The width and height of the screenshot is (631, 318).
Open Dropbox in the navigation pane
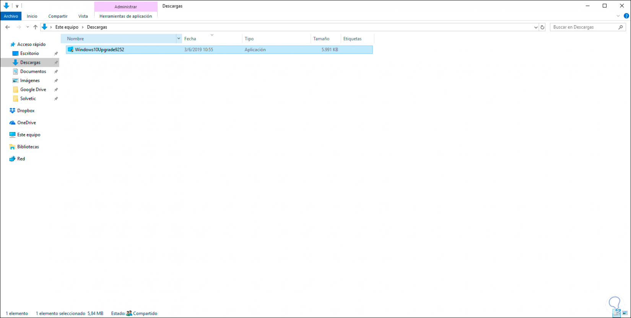[x=26, y=111]
